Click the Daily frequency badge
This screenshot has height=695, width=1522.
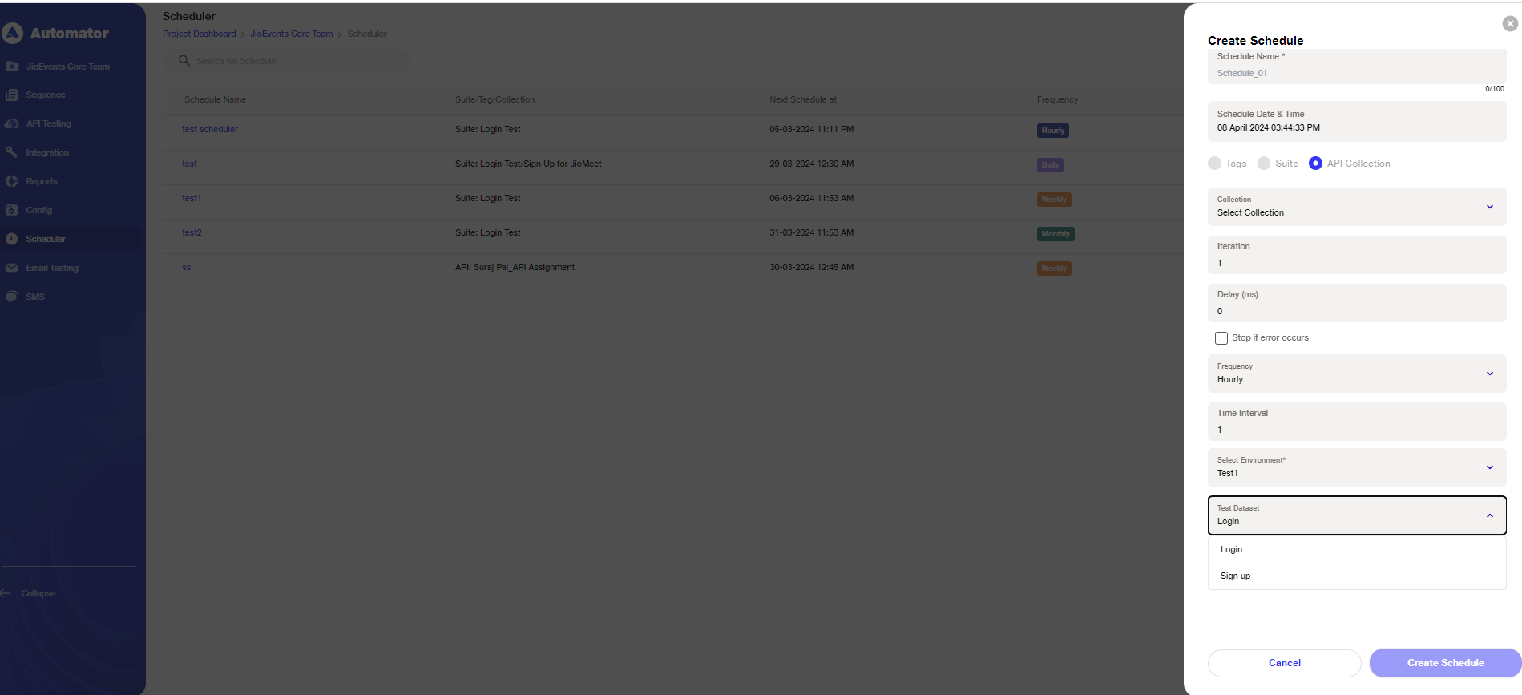click(1050, 165)
